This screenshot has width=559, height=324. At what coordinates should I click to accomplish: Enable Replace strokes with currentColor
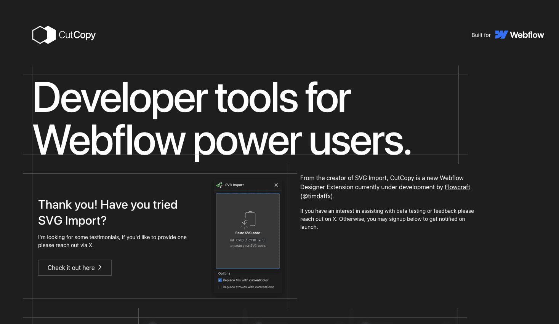pos(220,287)
